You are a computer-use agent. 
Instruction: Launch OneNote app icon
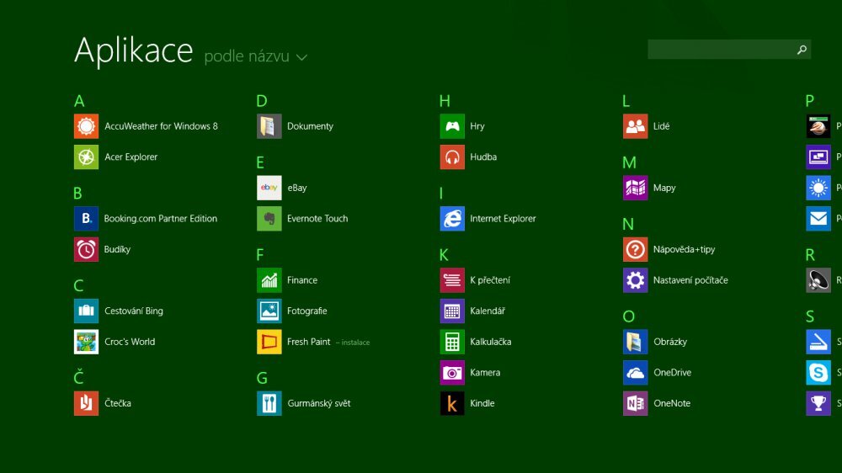pyautogui.click(x=635, y=403)
